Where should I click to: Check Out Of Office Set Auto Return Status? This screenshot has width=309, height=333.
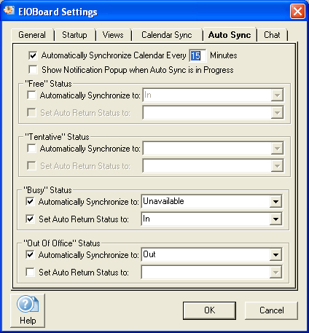30,273
